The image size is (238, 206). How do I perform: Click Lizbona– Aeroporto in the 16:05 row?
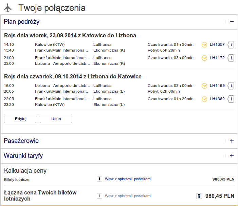tap(62, 86)
